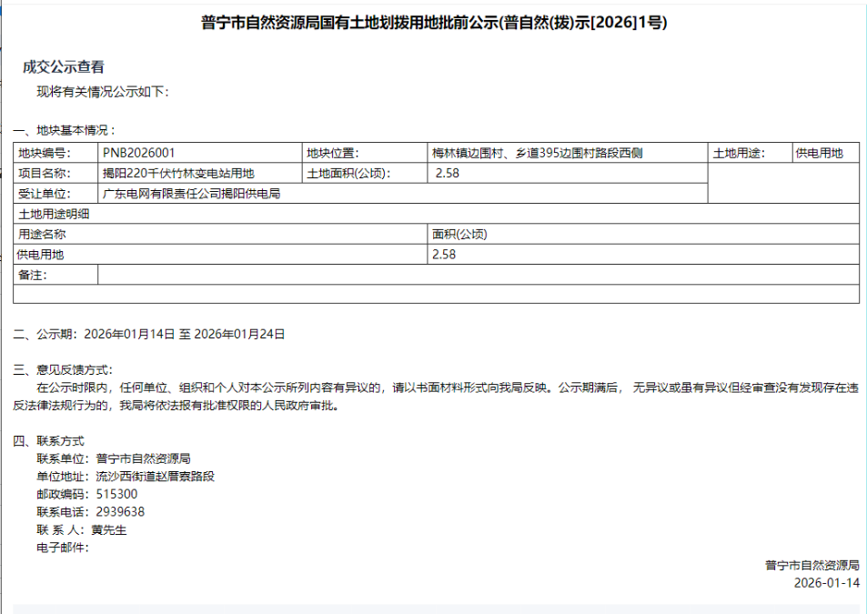Click the 梅林镇边围村 parcel location cell

point(537,153)
